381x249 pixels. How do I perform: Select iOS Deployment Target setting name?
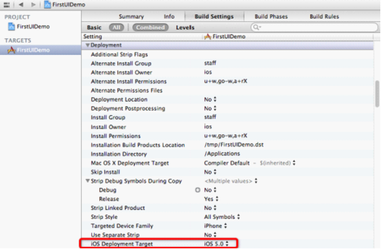click(122, 244)
